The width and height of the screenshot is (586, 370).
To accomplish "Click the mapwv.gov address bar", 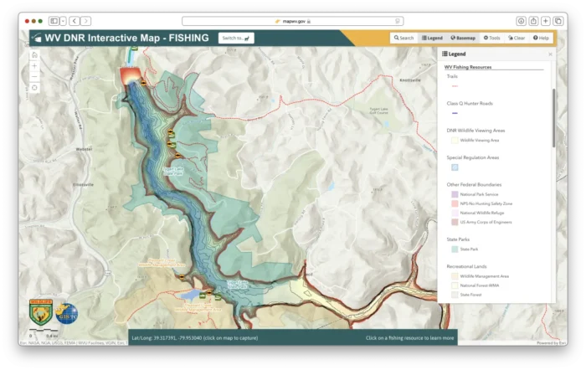I will point(293,21).
